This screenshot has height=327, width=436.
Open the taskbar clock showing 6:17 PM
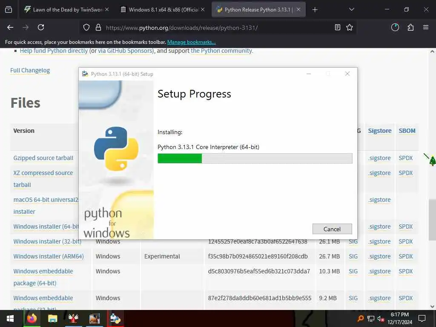point(400,318)
